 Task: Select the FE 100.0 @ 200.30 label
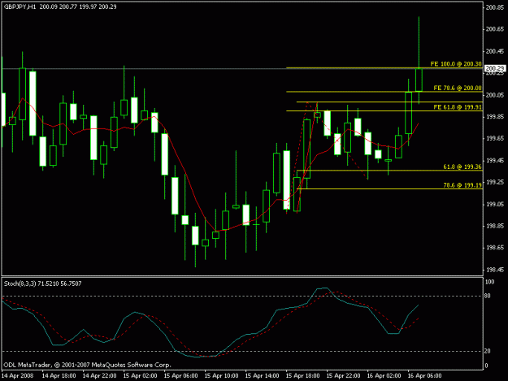(456, 64)
